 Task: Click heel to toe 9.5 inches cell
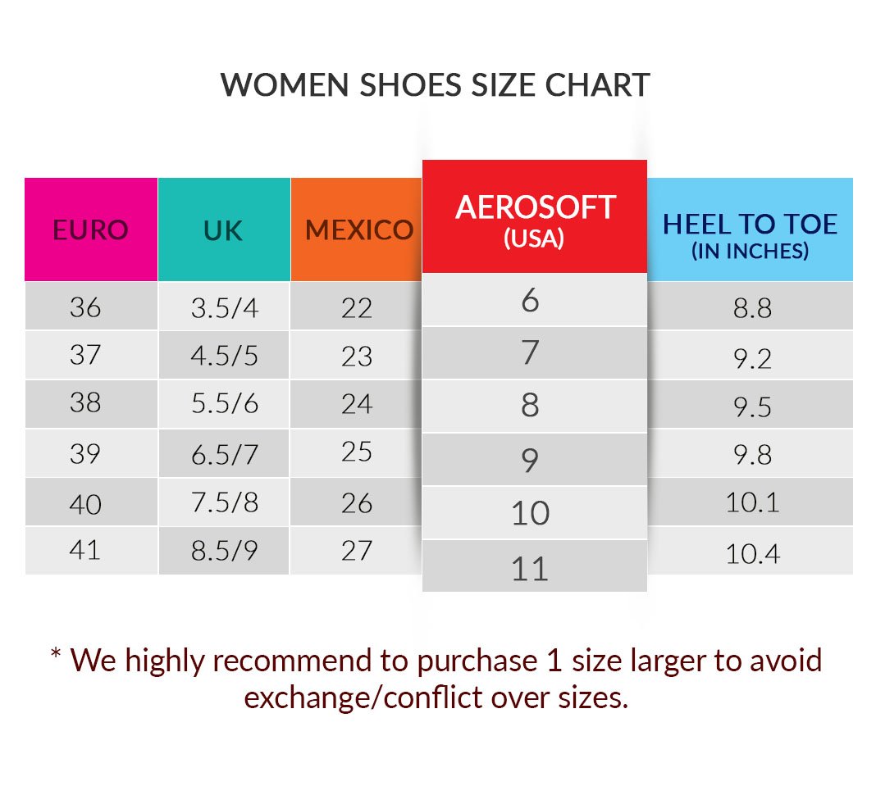click(751, 406)
